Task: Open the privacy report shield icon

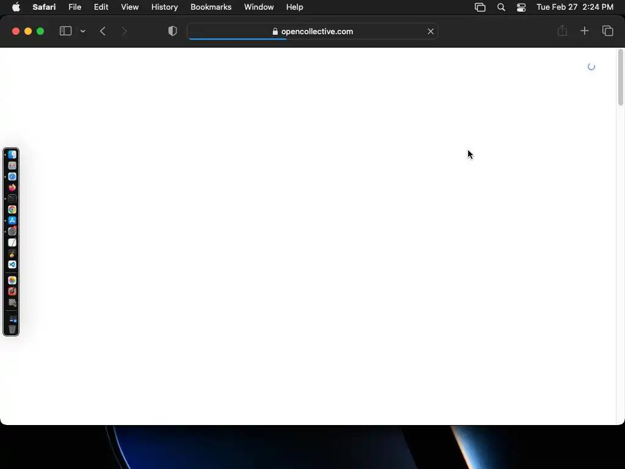Action: point(173,31)
